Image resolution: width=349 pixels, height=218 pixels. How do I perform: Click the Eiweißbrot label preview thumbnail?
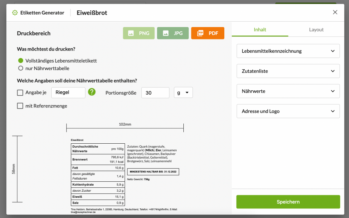[125, 176]
